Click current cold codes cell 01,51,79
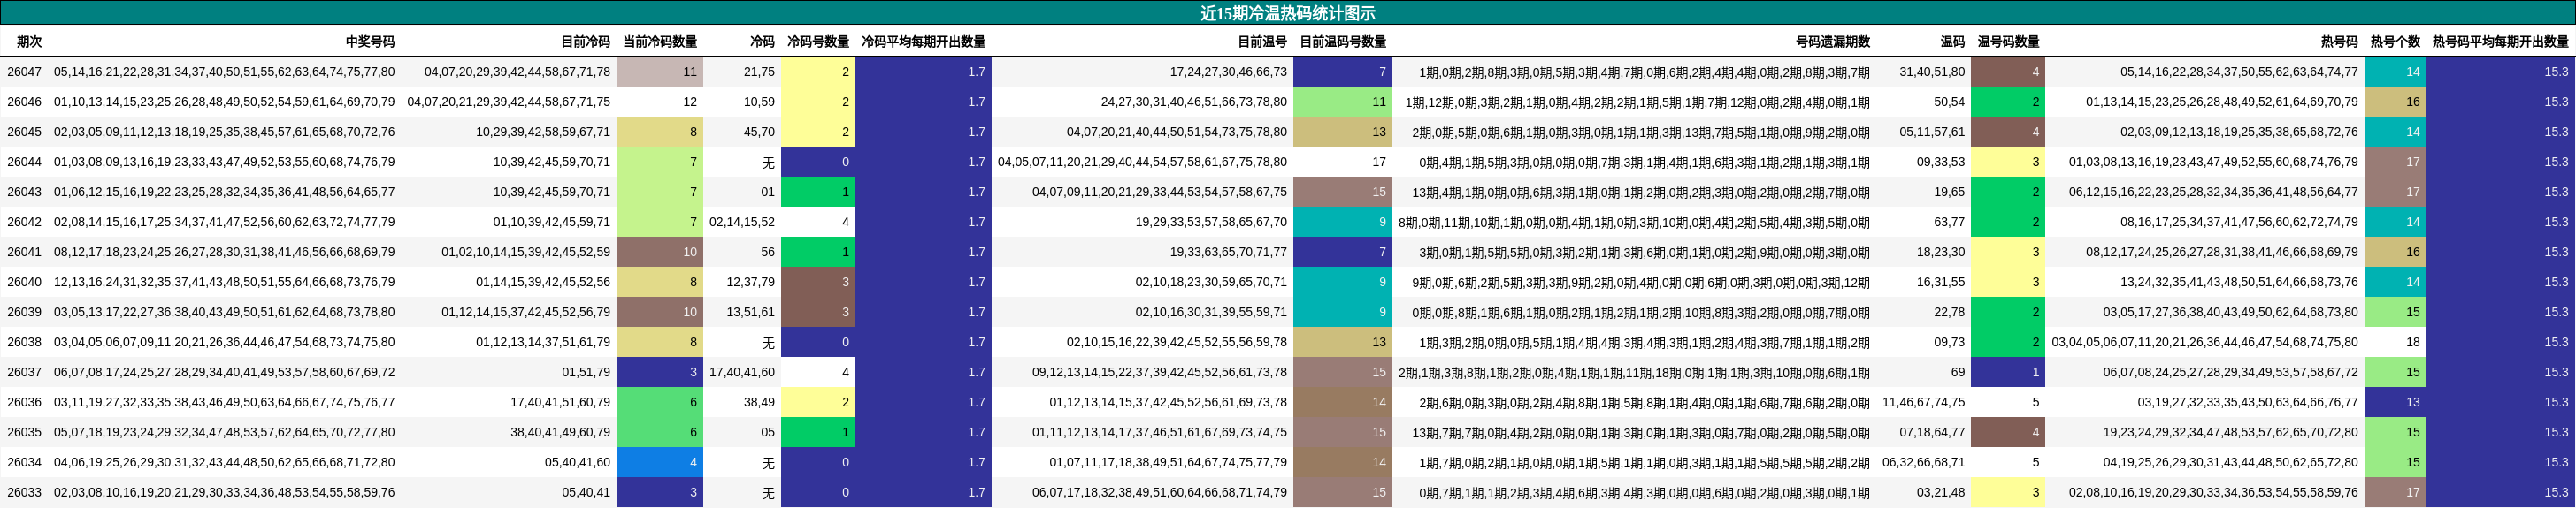Screen dimensions: 2576x508 pos(586,371)
